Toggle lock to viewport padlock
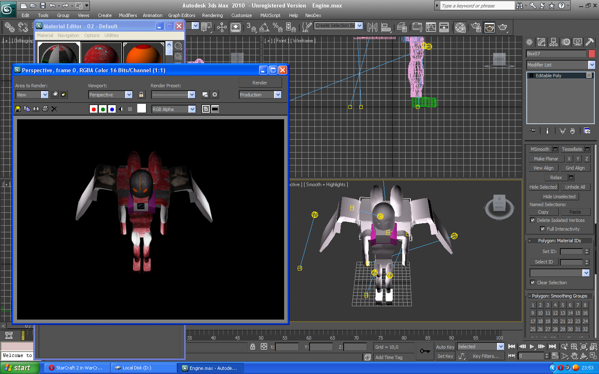This screenshot has height=374, width=599. point(141,94)
